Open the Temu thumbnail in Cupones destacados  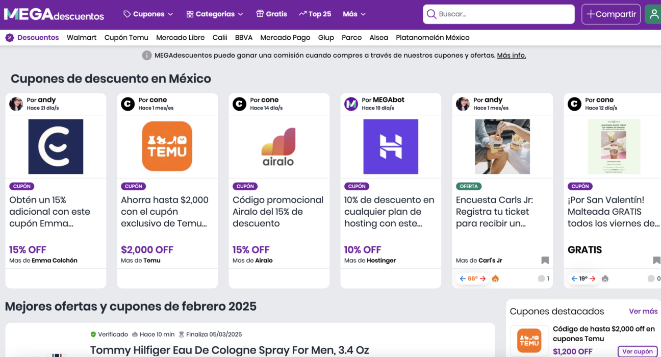point(529,341)
